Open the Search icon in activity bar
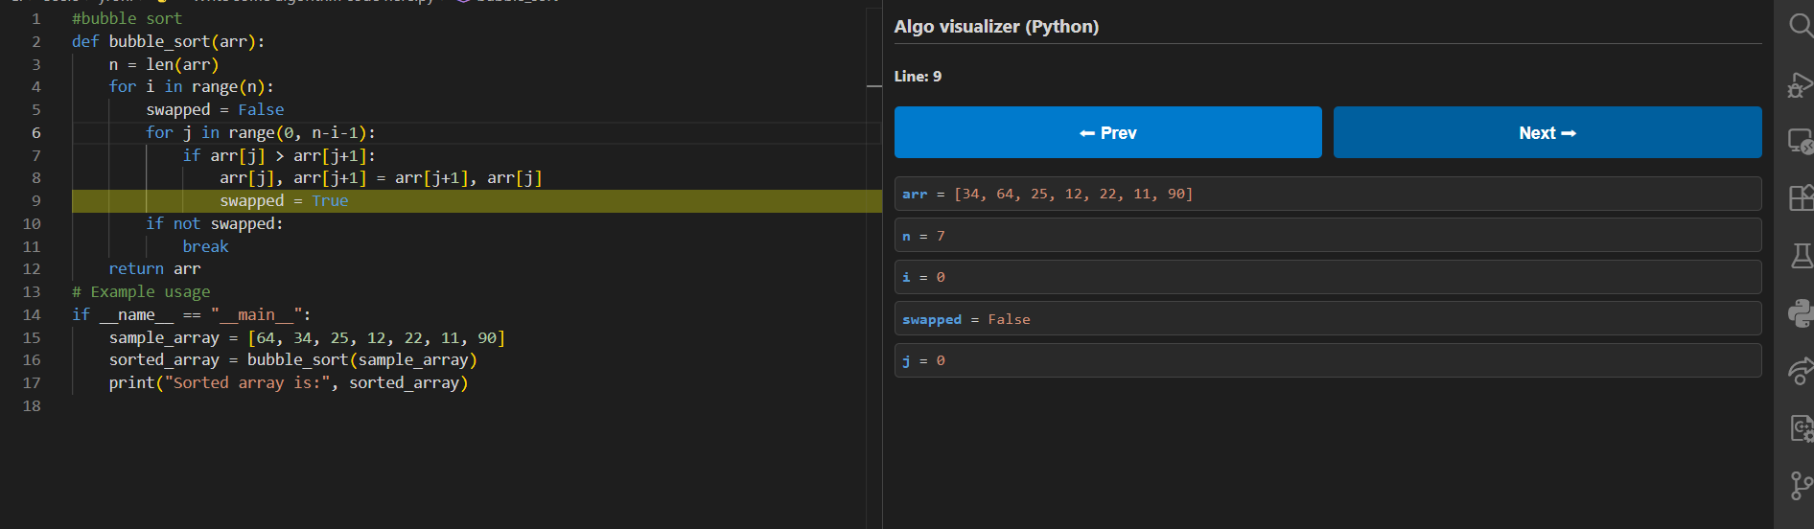The width and height of the screenshot is (1814, 529). coord(1801,25)
